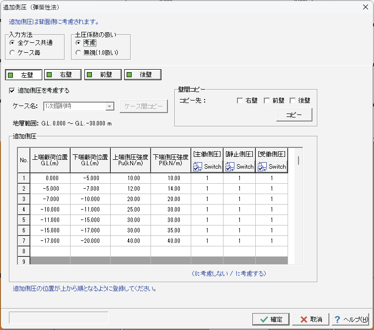Select the ケース毎 input method radio
374x330 pixels.
point(12,52)
